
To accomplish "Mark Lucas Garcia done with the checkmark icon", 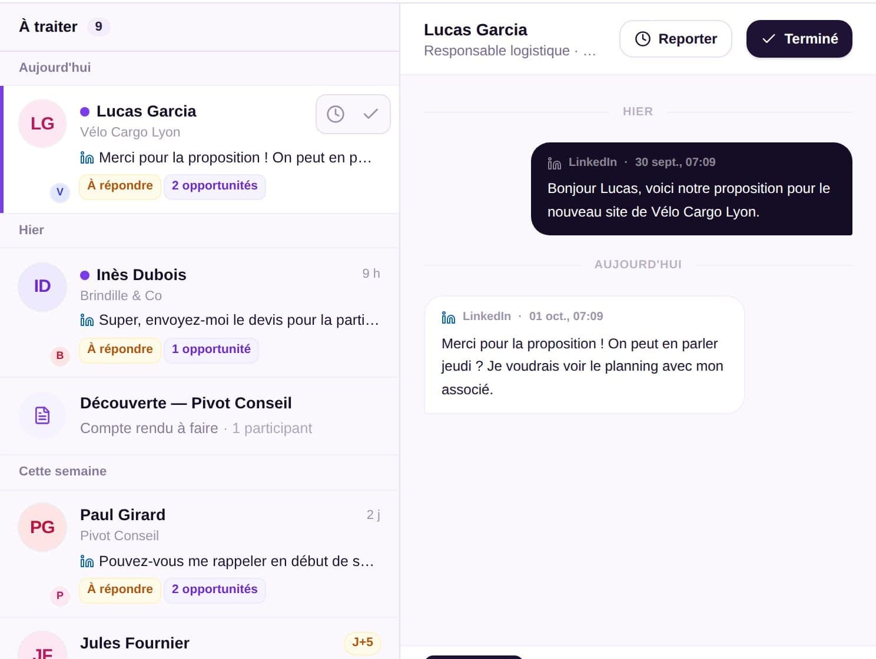I will click(371, 114).
